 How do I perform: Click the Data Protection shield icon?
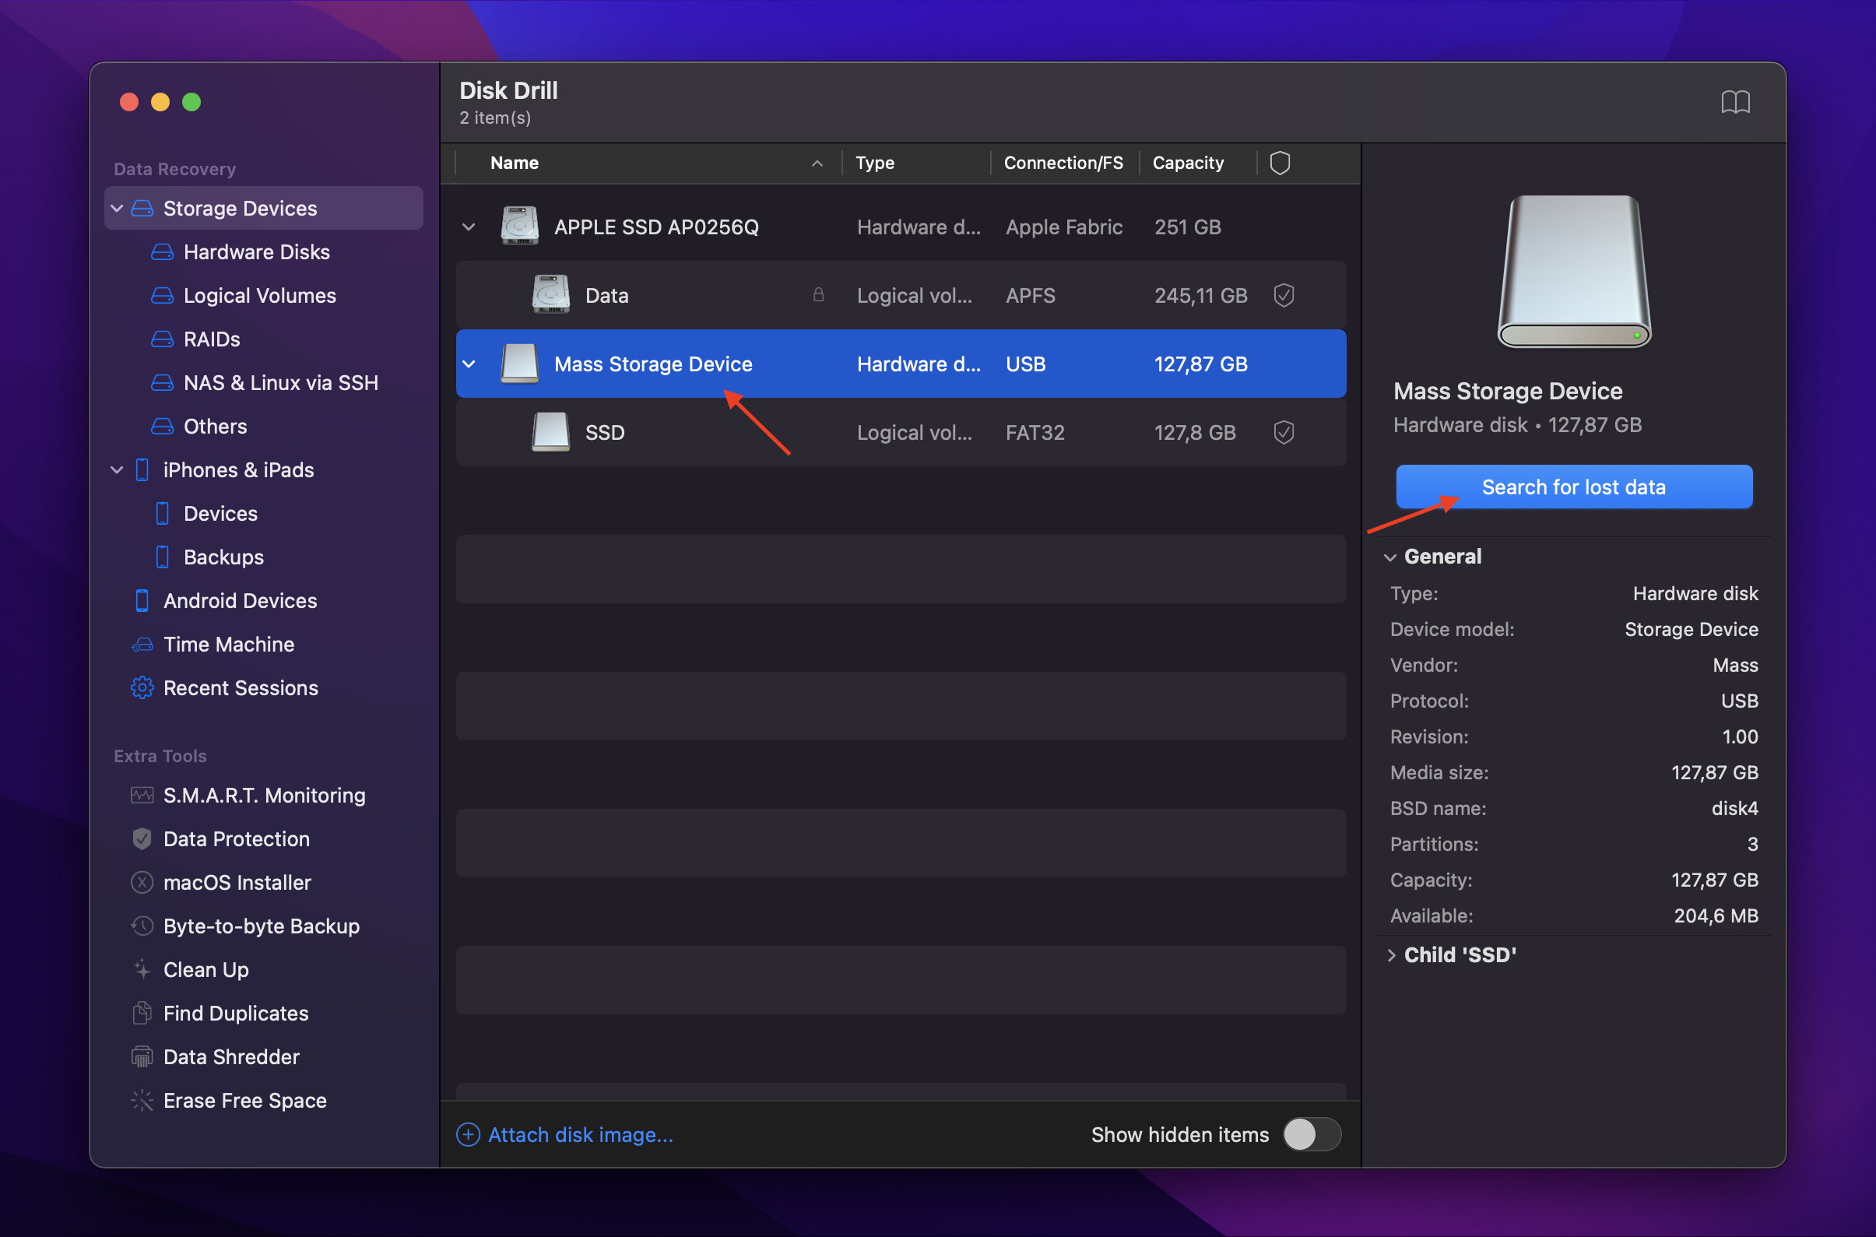[142, 838]
